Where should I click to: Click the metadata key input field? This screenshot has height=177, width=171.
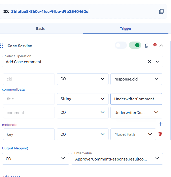[x=29, y=134]
